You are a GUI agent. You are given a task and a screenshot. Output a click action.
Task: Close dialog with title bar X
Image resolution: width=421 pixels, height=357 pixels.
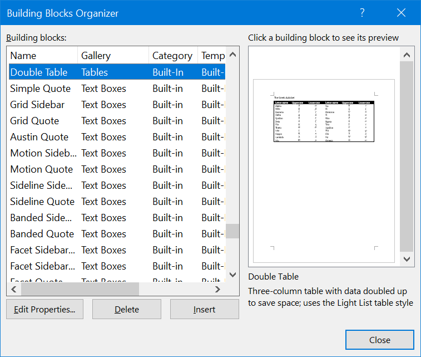[401, 13]
